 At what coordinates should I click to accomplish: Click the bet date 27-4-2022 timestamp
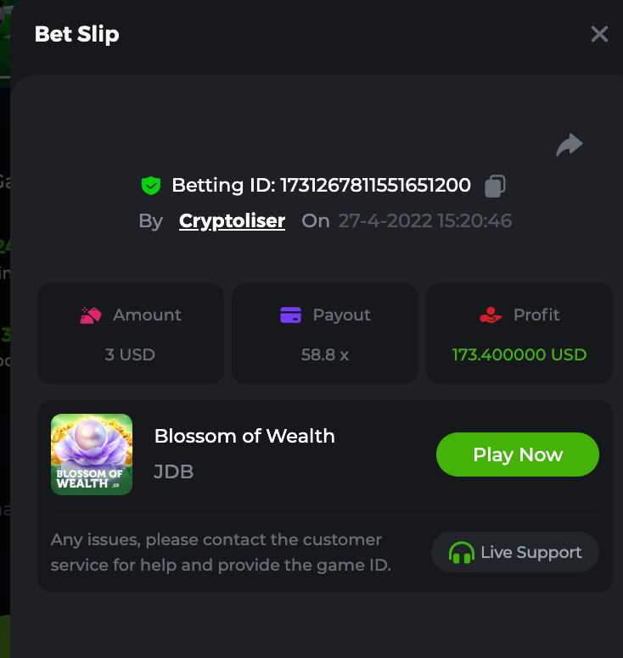click(x=424, y=221)
